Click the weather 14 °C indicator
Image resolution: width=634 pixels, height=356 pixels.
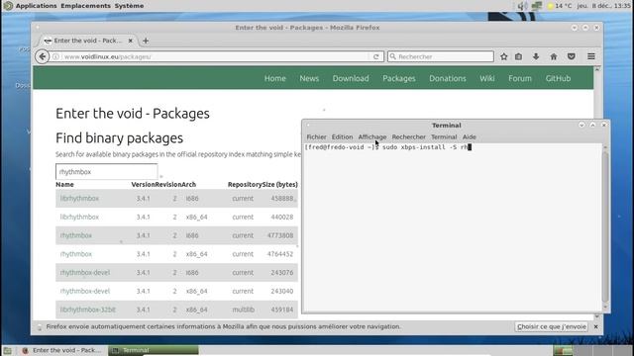pyautogui.click(x=559, y=6)
